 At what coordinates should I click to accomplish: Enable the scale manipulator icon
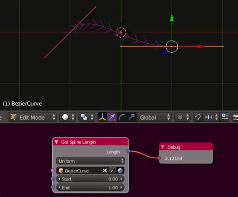coord(132,117)
